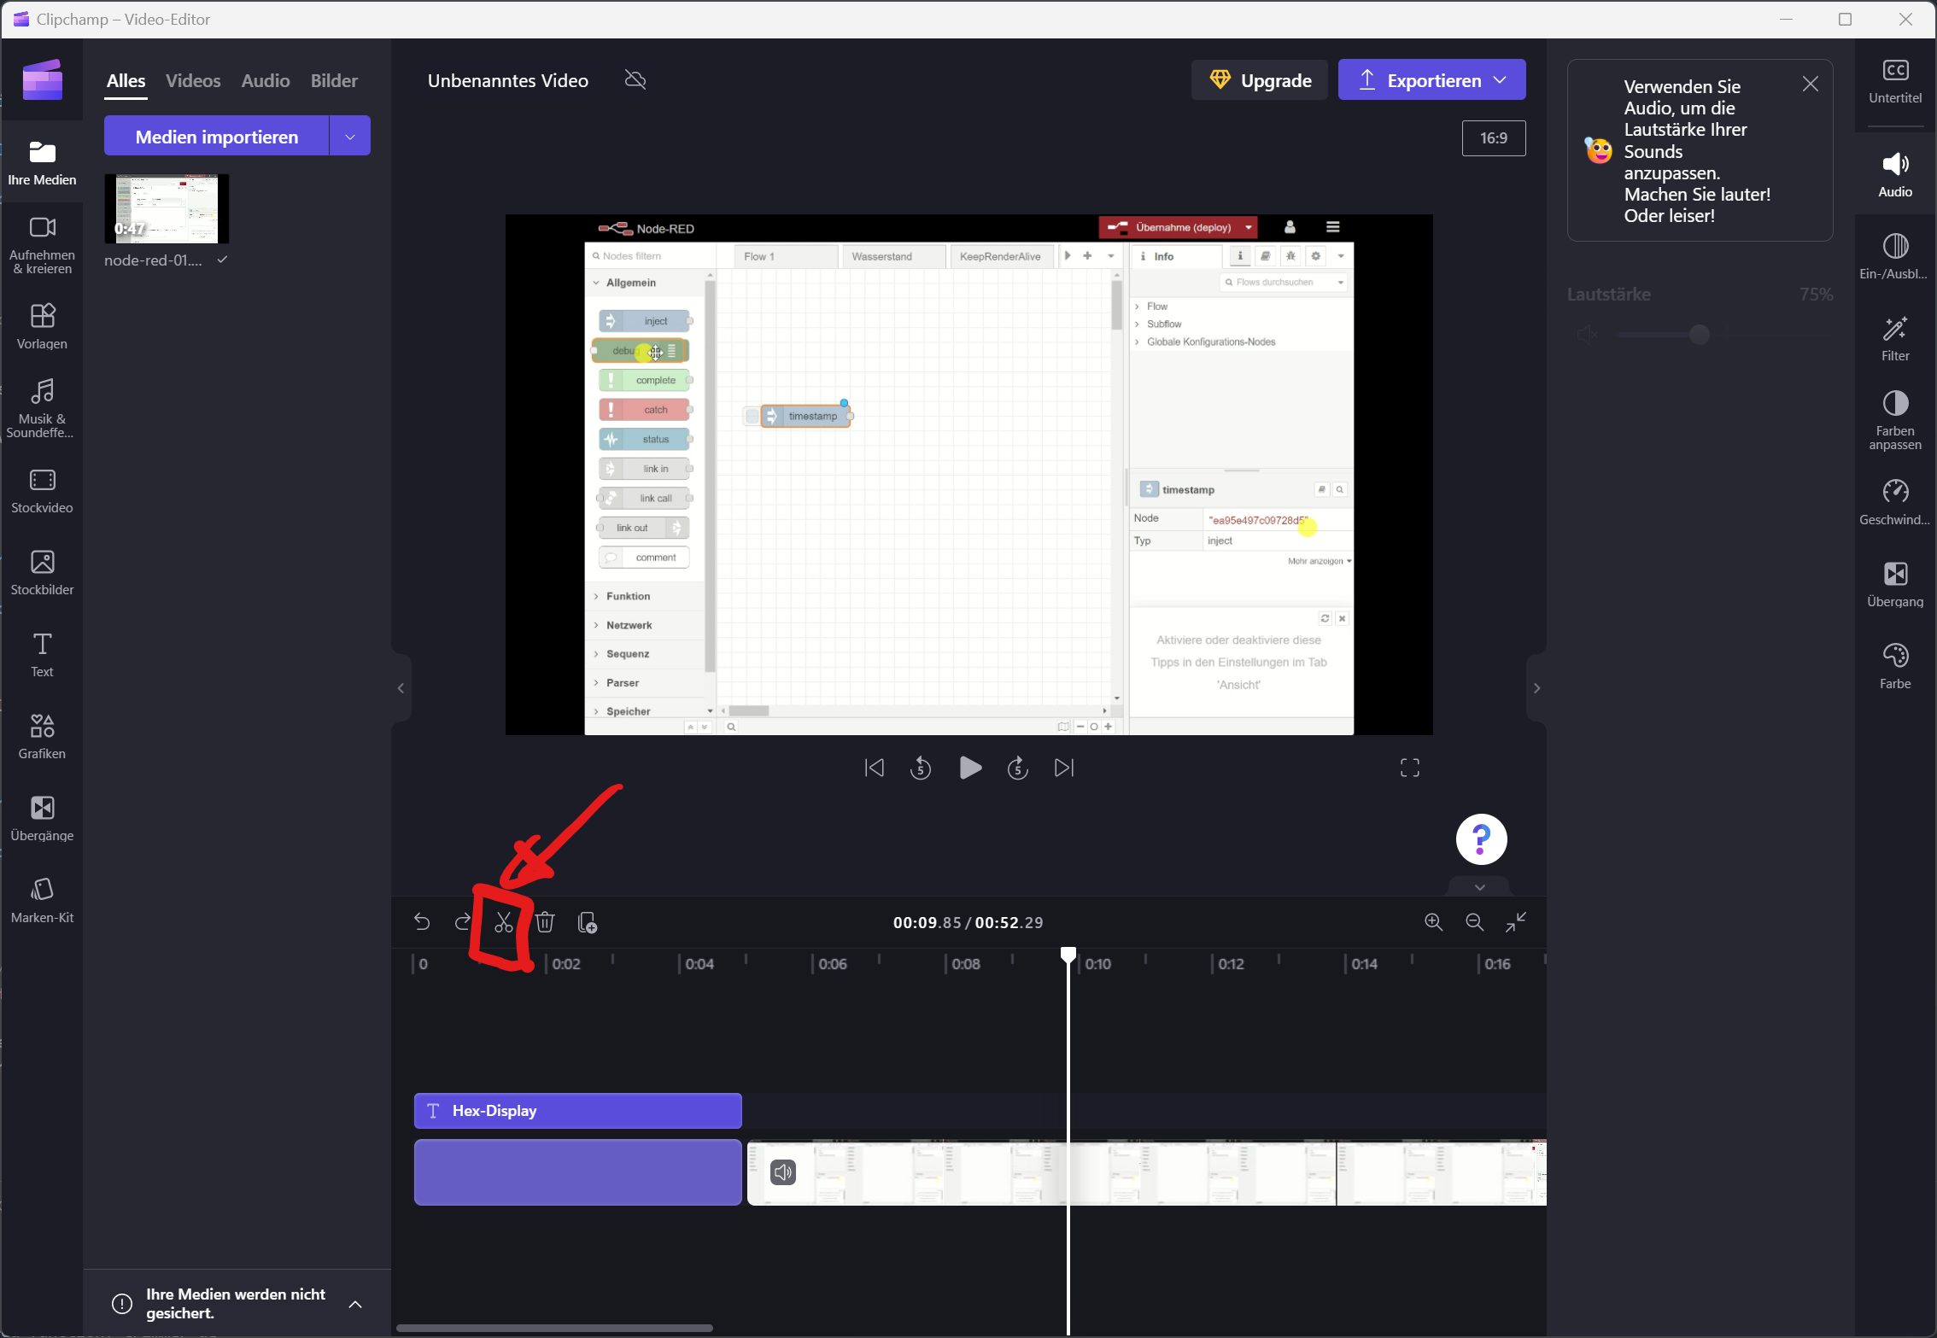Click the duplicate clip icon
Image resolution: width=1937 pixels, height=1338 pixels.
click(587, 922)
